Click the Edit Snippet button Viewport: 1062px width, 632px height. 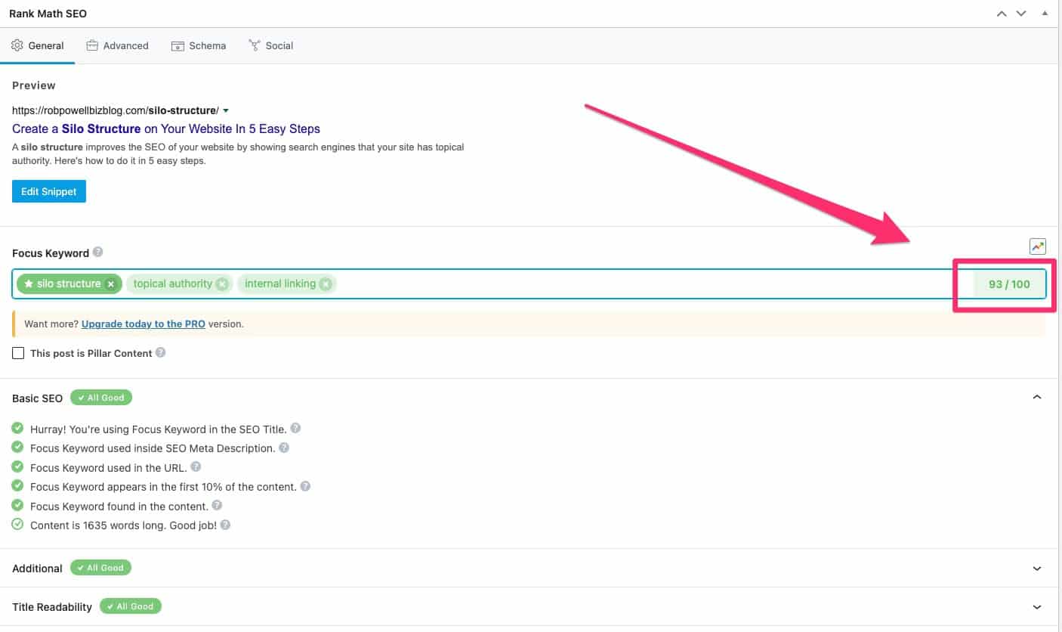[x=48, y=191]
